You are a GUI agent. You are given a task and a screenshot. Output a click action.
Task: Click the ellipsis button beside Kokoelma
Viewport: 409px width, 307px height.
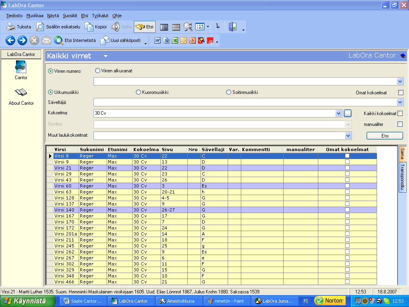(x=347, y=113)
